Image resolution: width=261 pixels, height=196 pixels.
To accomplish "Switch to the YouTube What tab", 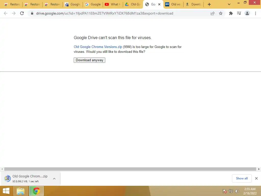I will coord(113,4).
